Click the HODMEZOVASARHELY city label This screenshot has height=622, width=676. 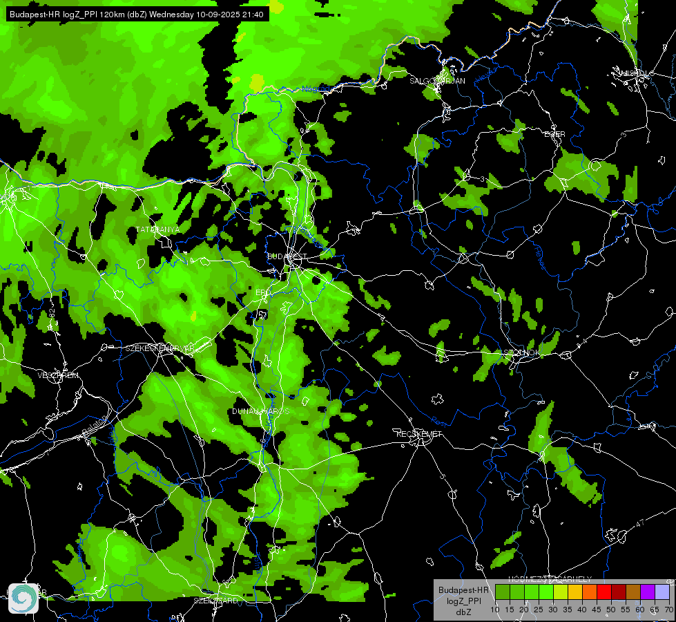[x=550, y=579]
